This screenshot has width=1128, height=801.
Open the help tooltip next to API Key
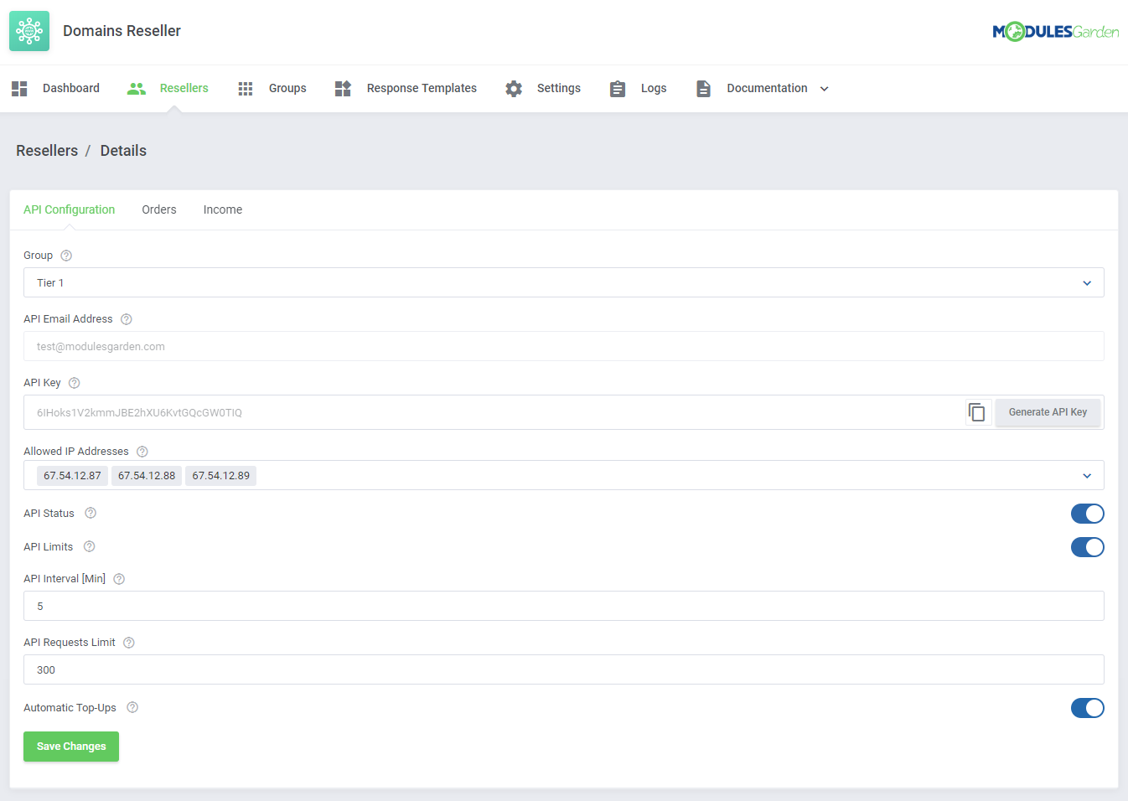point(74,382)
